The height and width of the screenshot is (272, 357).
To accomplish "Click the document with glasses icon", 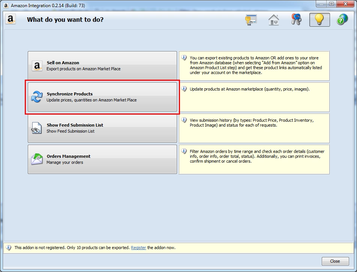I will (36, 128).
